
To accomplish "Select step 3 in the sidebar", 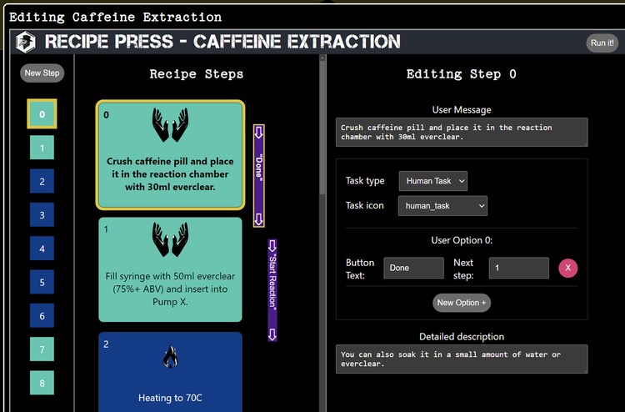I will (42, 215).
